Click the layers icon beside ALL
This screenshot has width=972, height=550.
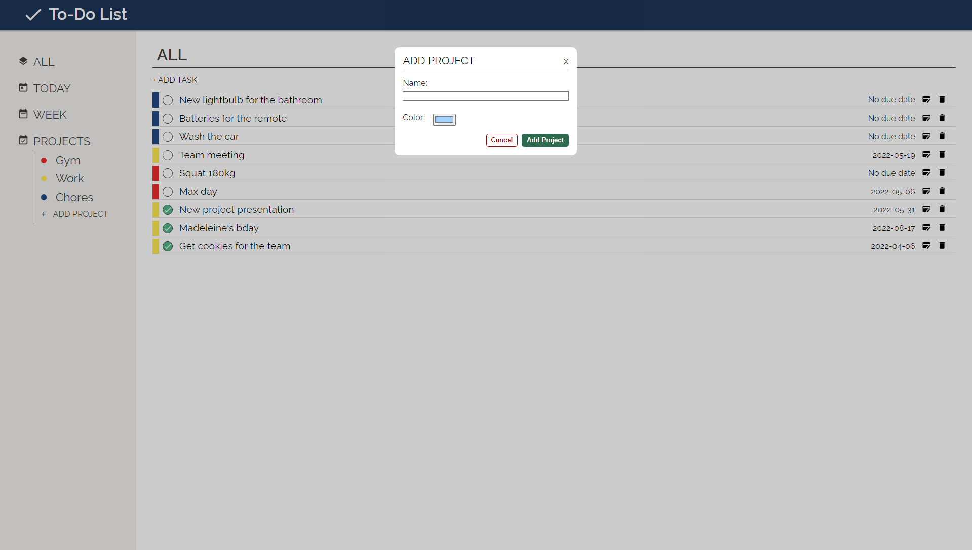tap(23, 61)
